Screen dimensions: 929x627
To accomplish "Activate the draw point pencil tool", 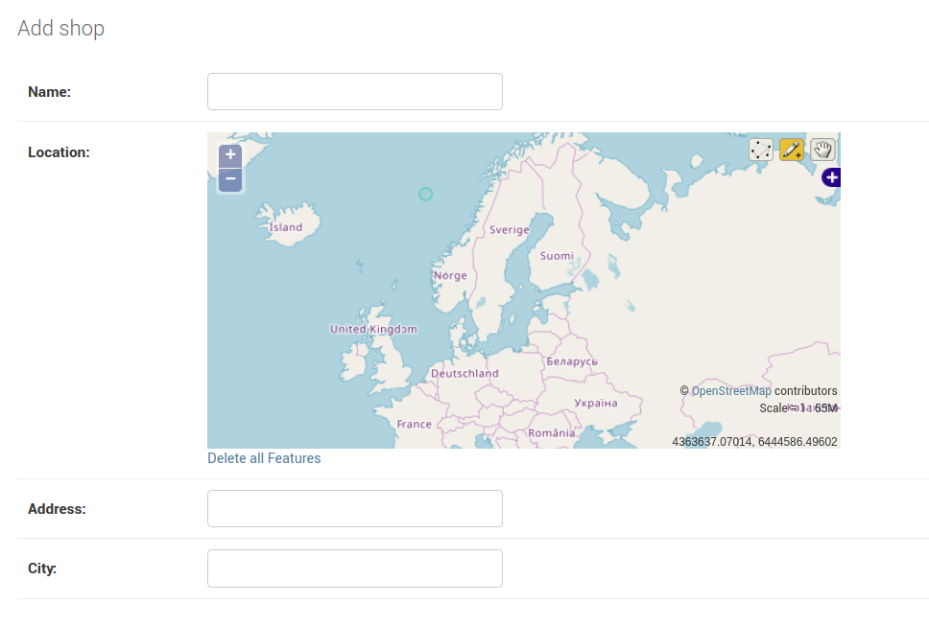I will [x=792, y=150].
